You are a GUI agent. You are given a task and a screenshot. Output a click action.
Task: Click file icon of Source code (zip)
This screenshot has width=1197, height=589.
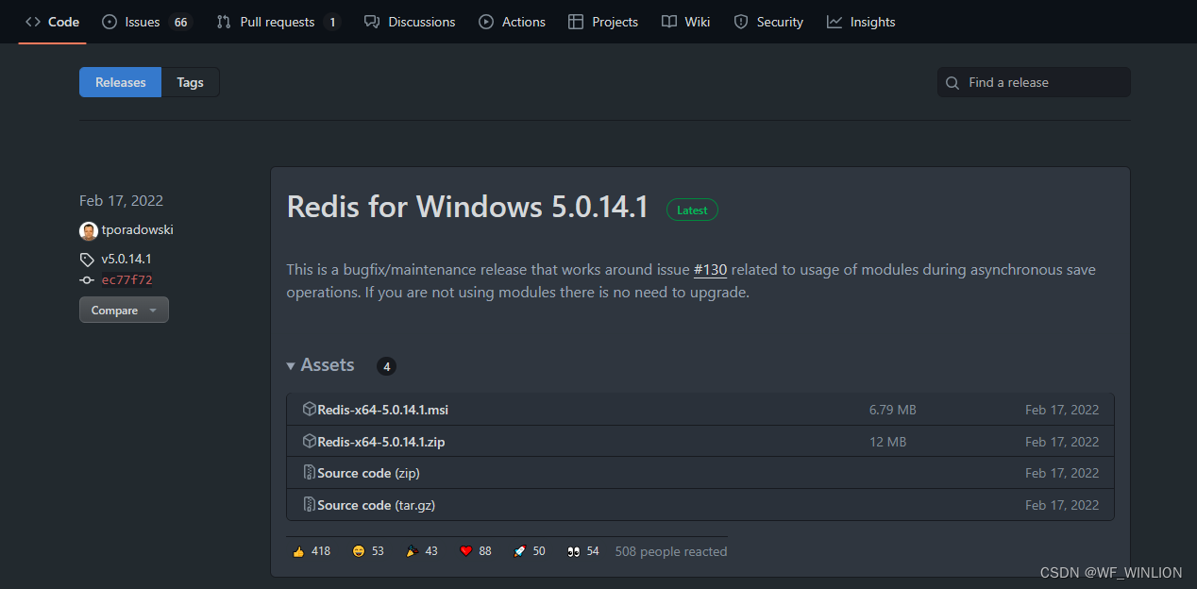pyautogui.click(x=309, y=473)
